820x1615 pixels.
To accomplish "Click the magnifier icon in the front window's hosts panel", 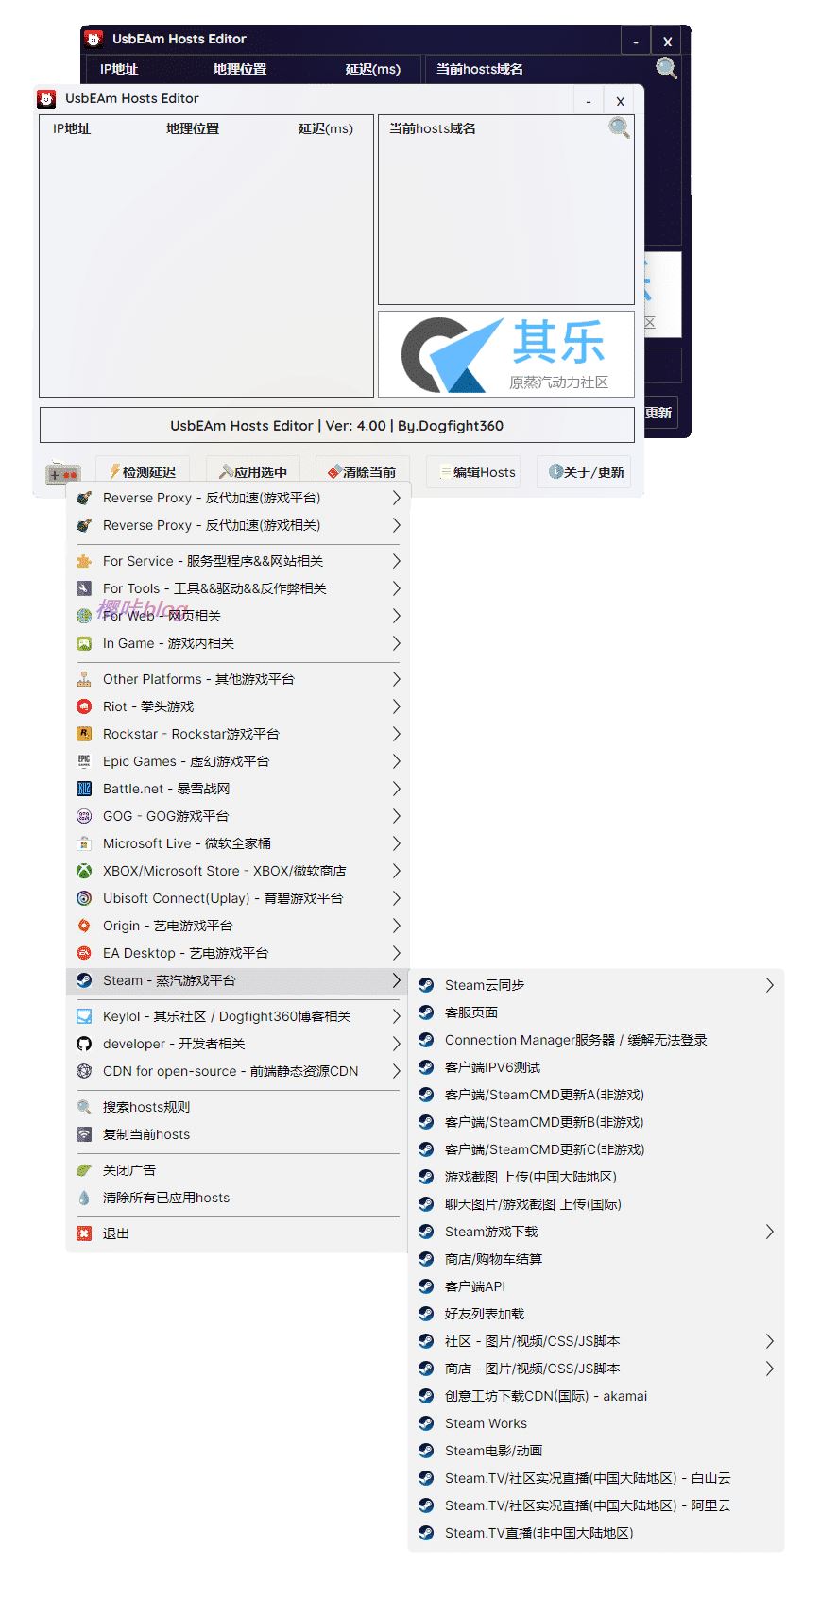I will [x=619, y=127].
